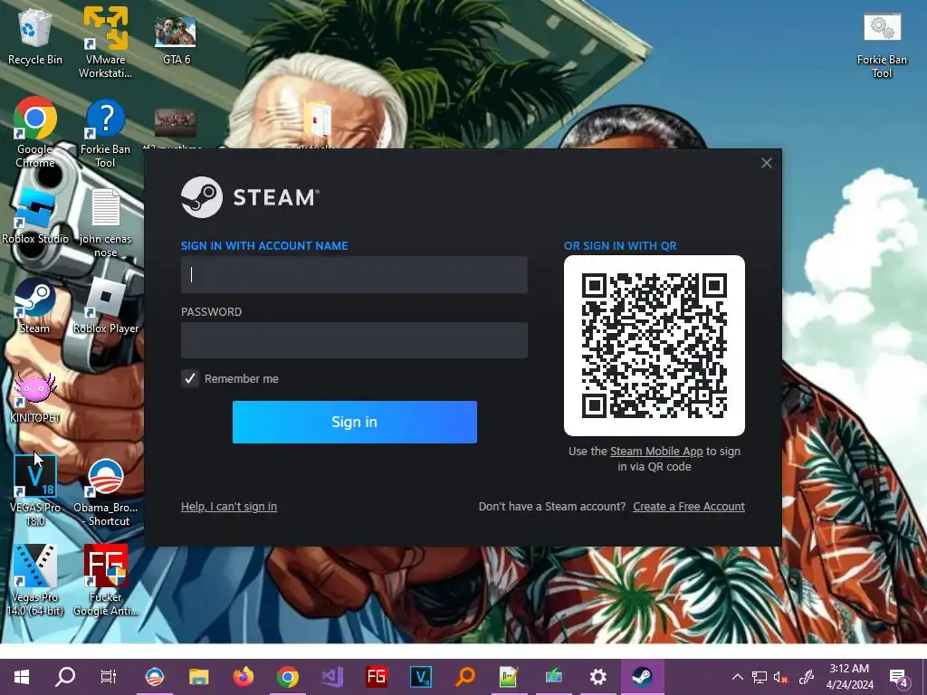Open Task View in the taskbar
Viewport: 927px width, 695px height.
pos(109,676)
